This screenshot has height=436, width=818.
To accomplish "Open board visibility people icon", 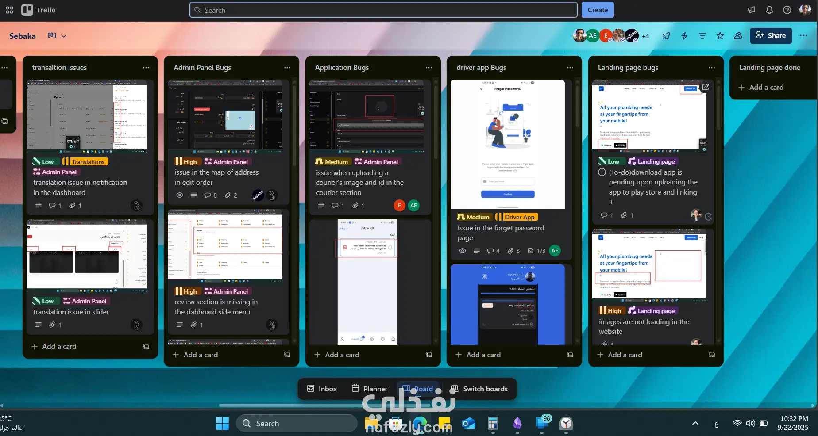I will pos(738,36).
